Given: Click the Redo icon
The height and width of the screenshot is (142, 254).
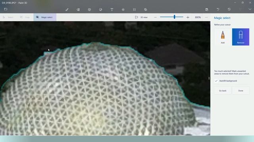Looking at the screenshot, I should click(240, 9).
